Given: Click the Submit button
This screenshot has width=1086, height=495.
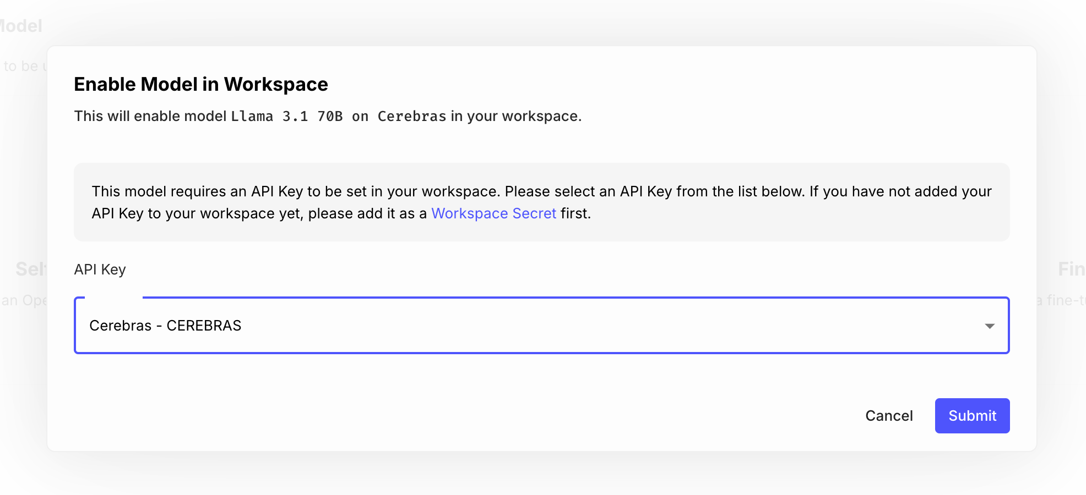Looking at the screenshot, I should coord(972,416).
